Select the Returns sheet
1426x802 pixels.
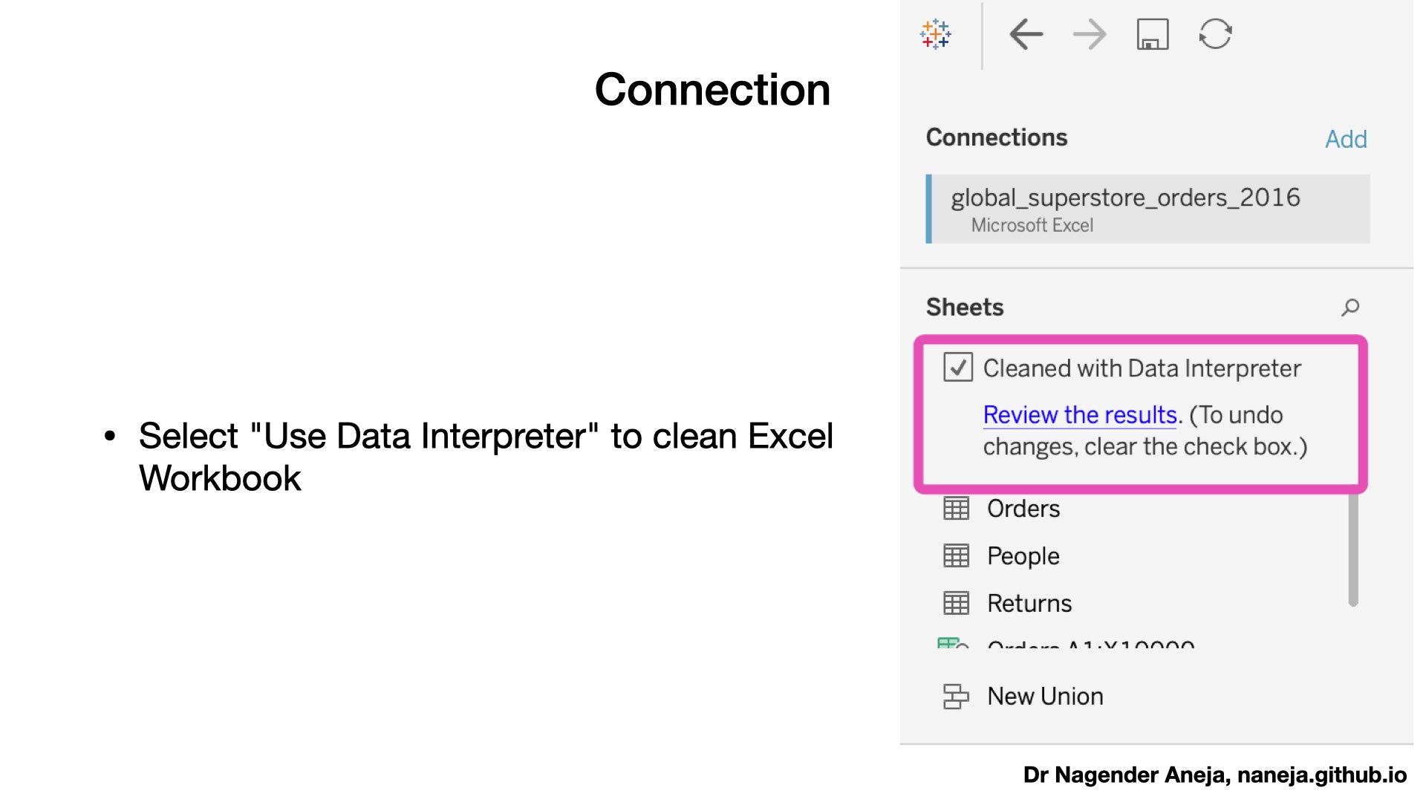point(1029,603)
